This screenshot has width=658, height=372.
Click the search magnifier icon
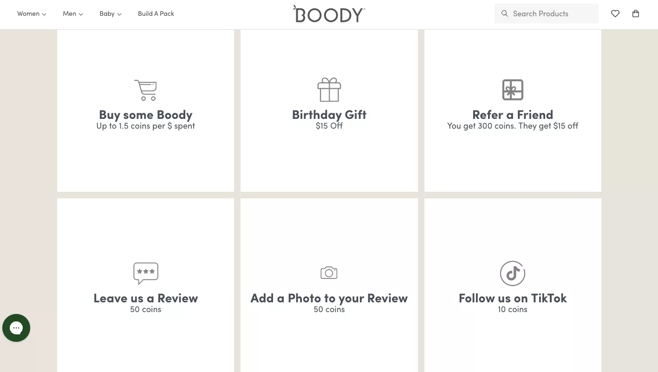505,14
